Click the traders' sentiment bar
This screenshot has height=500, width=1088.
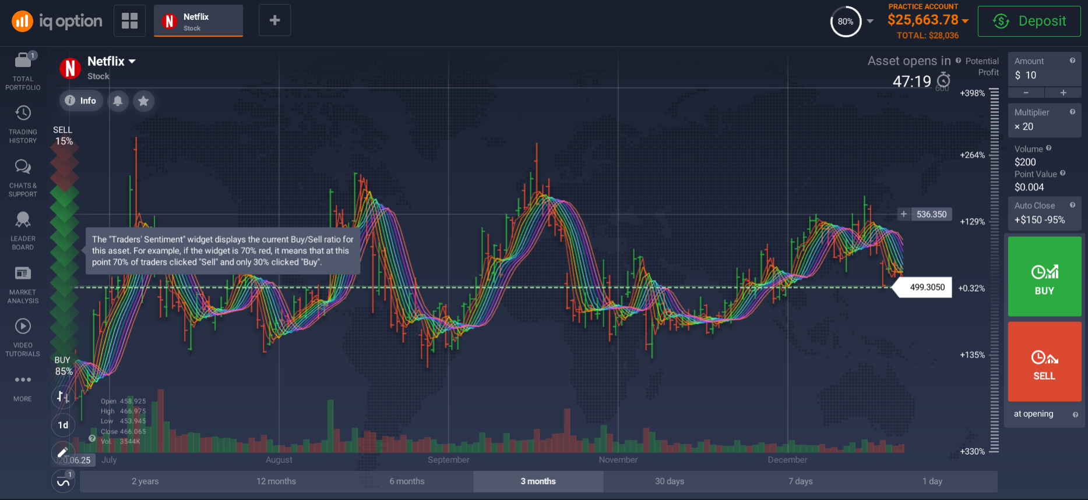click(64, 250)
